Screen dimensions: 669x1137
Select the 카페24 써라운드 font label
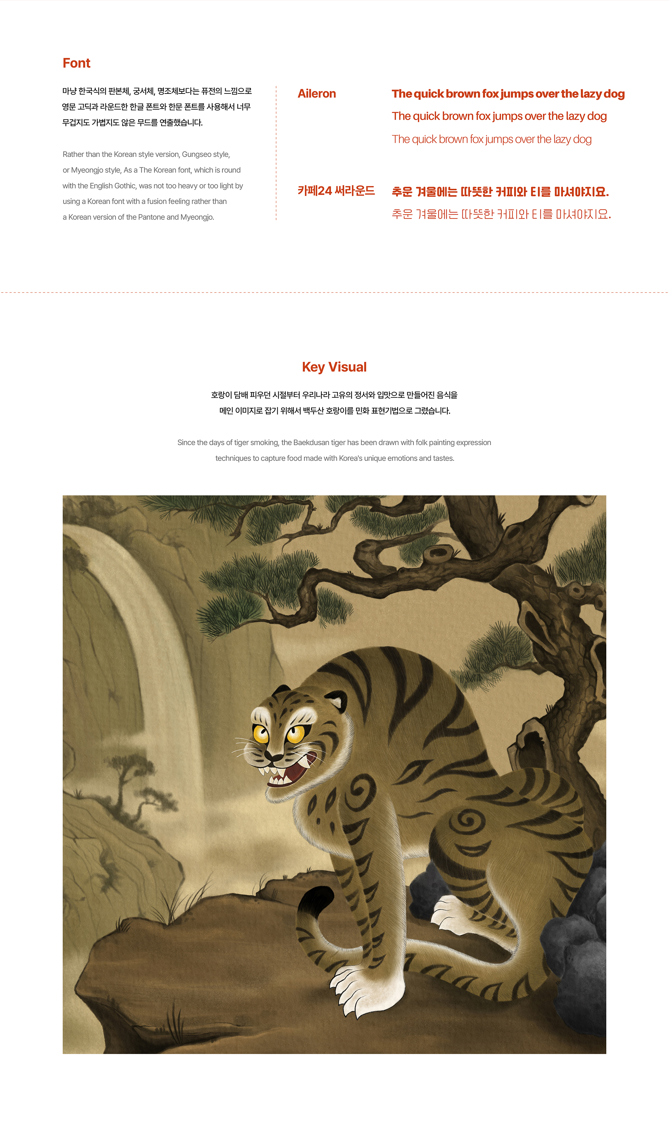pyautogui.click(x=336, y=190)
